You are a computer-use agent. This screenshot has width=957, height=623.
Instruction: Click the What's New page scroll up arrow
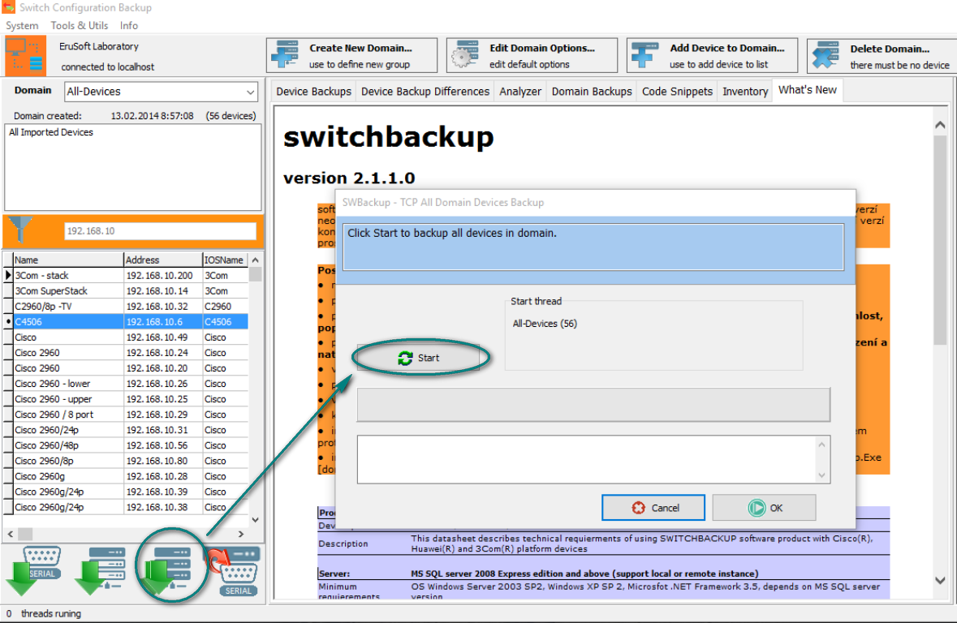[x=940, y=125]
